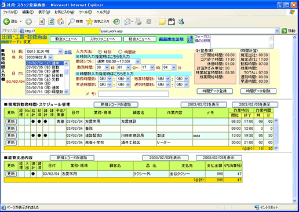This screenshot has width=299, height=212.
Task: Add new record in schedule management section
Action: [x=116, y=104]
